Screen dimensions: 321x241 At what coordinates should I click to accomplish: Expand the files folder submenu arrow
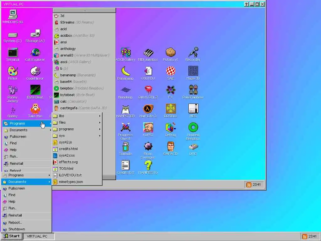100,123
